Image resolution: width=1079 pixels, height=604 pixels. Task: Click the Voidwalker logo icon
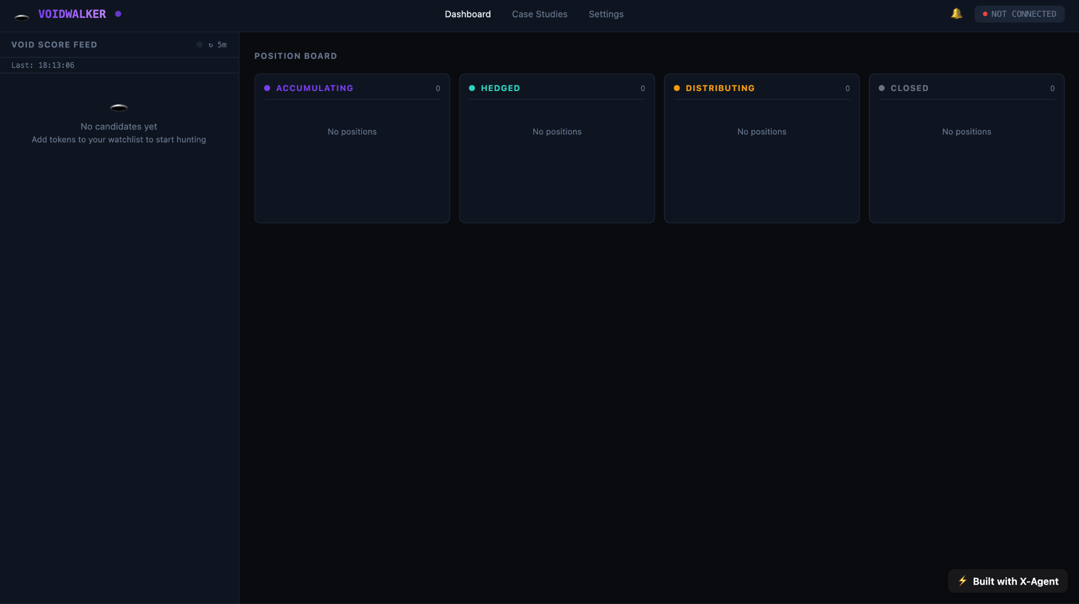[x=22, y=17]
